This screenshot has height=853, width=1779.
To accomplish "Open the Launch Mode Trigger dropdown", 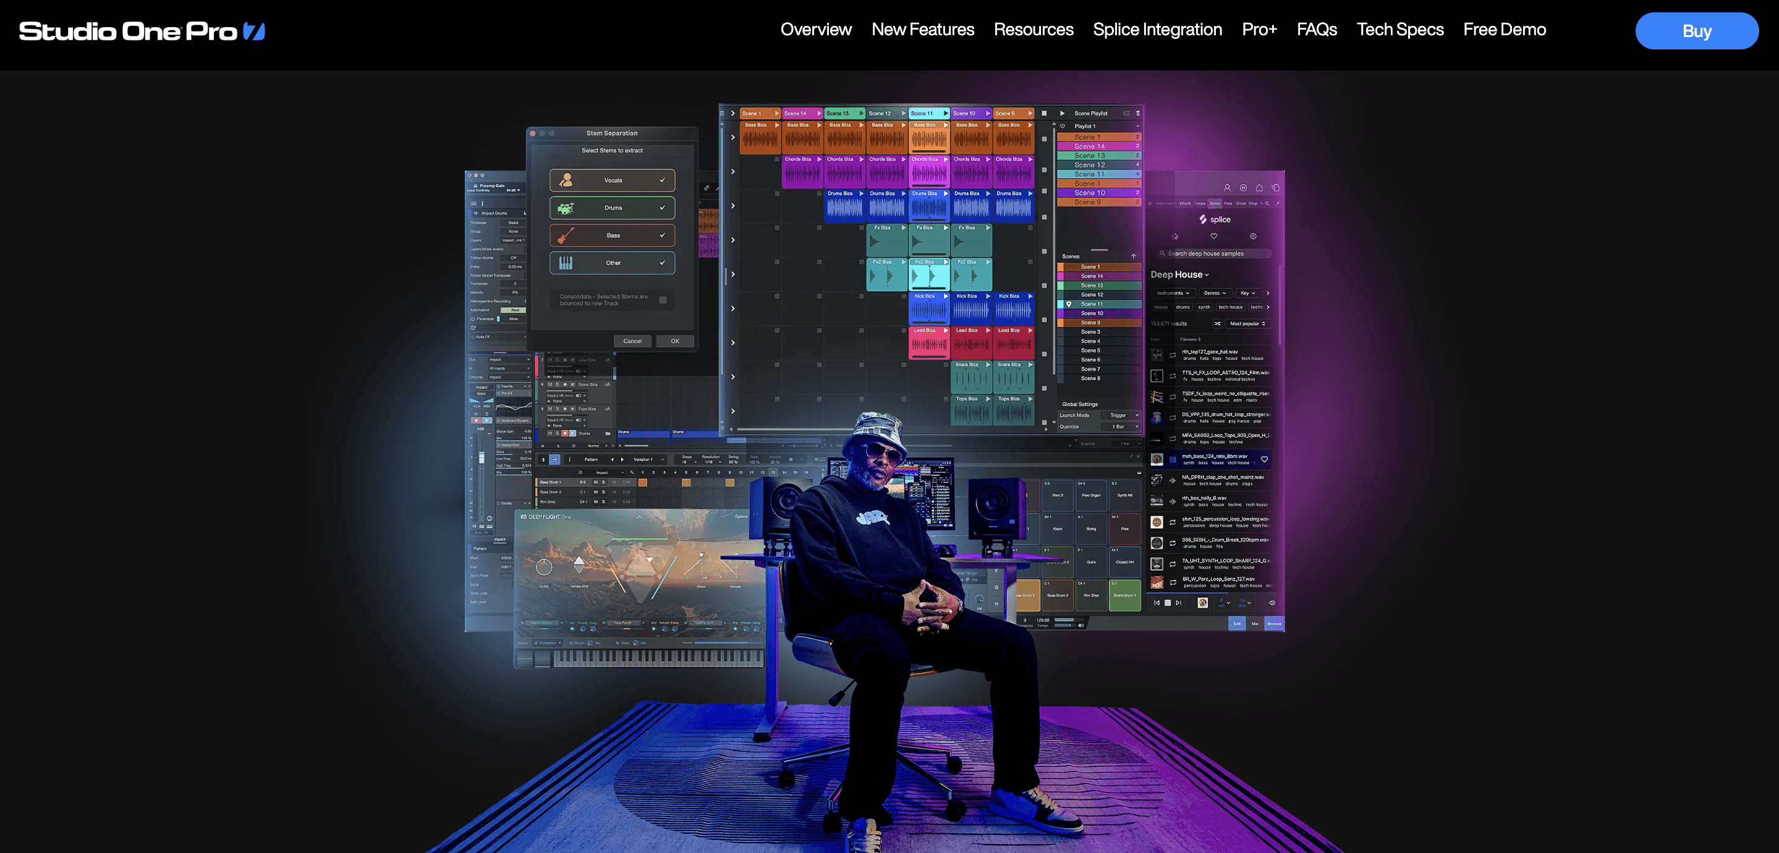I will pos(1120,415).
